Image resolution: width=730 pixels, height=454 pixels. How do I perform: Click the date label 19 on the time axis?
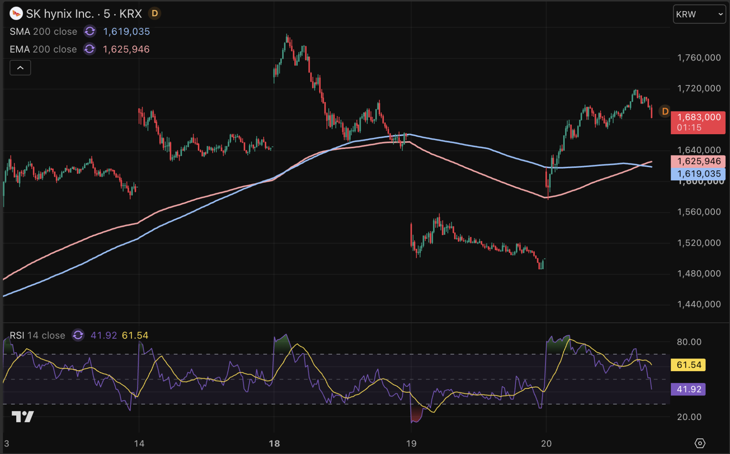click(411, 443)
